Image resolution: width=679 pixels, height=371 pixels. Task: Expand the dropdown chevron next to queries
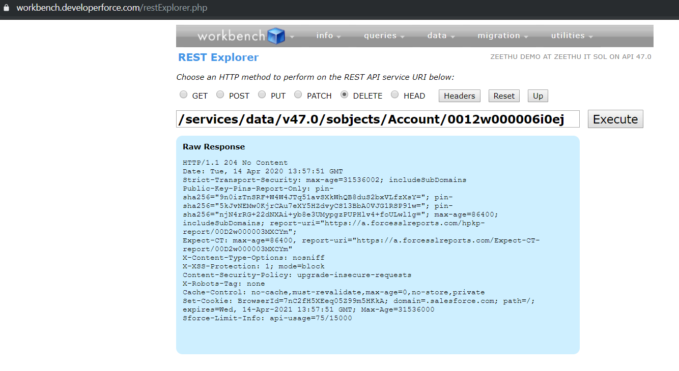pyautogui.click(x=403, y=37)
